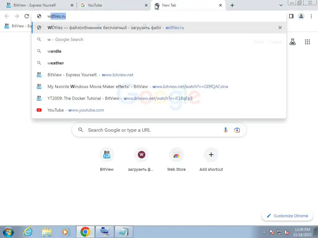This screenshot has height=238, width=318.
Task: Click the browser forward arrow
Action: coord(17,16)
